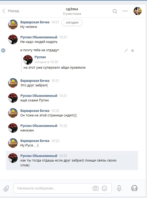Open the emoji smiley picker
Image resolution: width=147 pixels, height=198 pixels.
click(x=104, y=188)
